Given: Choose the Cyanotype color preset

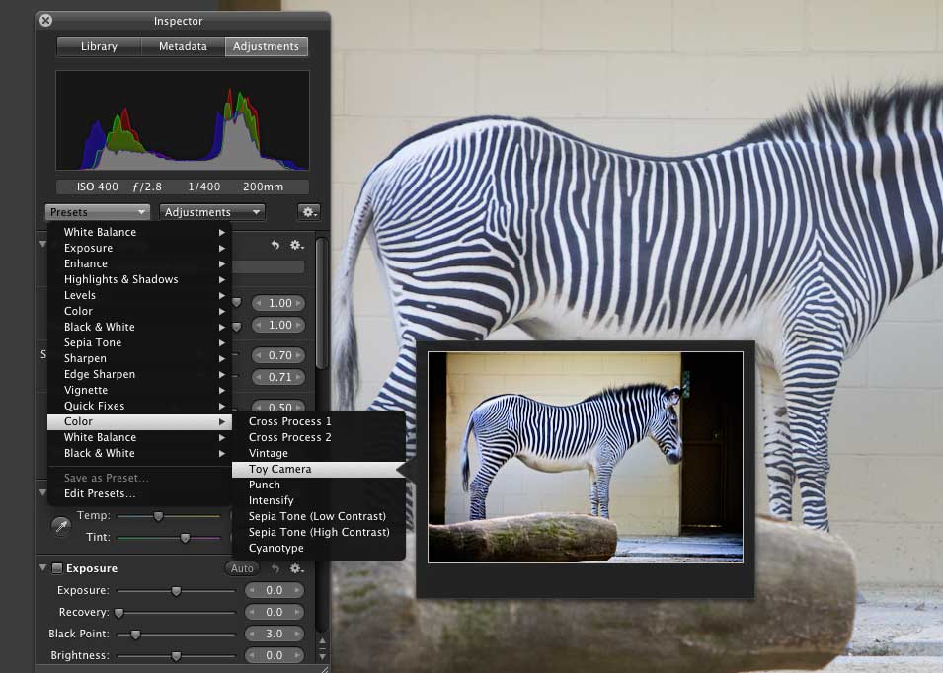Looking at the screenshot, I should [275, 548].
